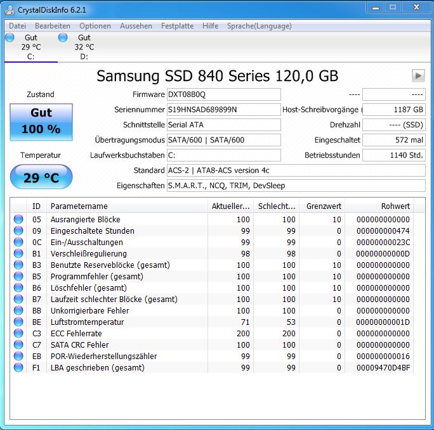
Task: Click status icon of Unkorrigierbare Fehler row
Action: pyautogui.click(x=18, y=310)
